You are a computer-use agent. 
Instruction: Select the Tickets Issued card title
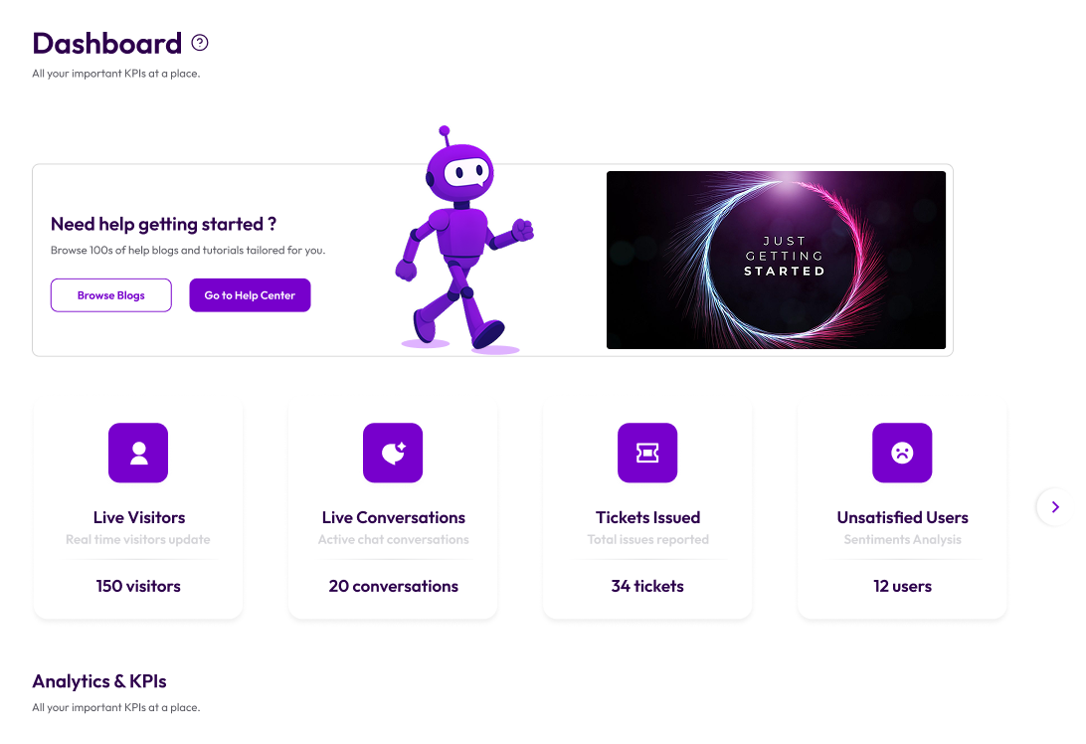click(647, 517)
